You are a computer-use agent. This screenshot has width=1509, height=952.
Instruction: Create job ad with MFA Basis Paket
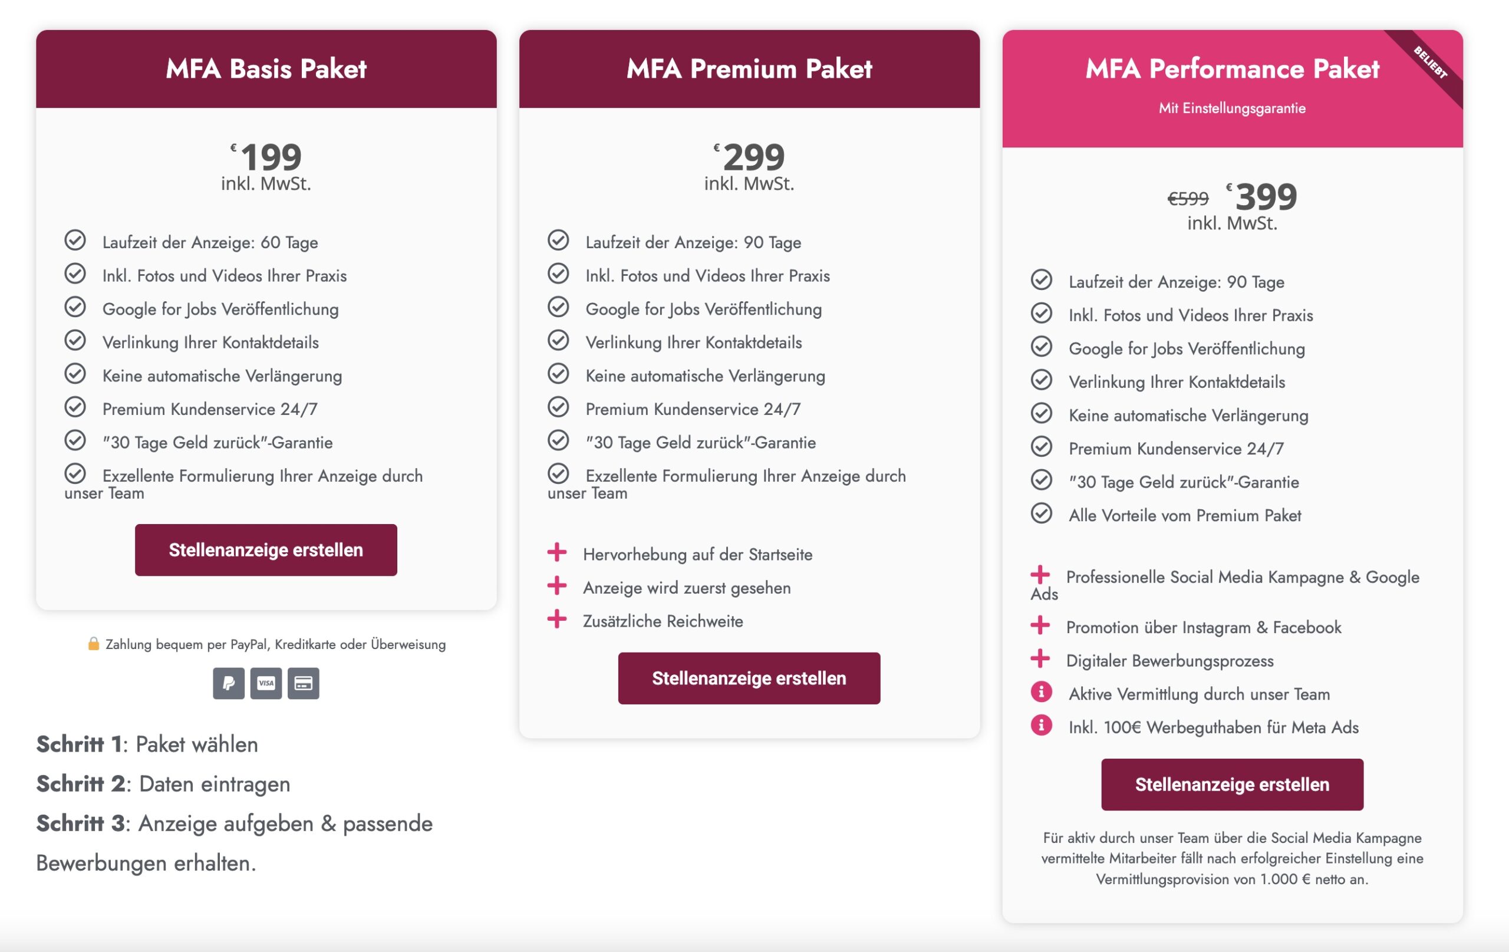[266, 549]
